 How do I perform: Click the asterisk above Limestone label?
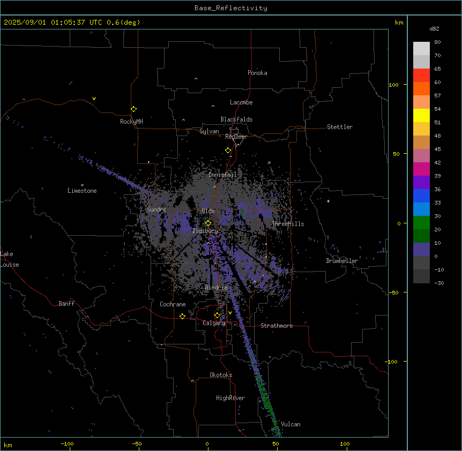point(82,185)
